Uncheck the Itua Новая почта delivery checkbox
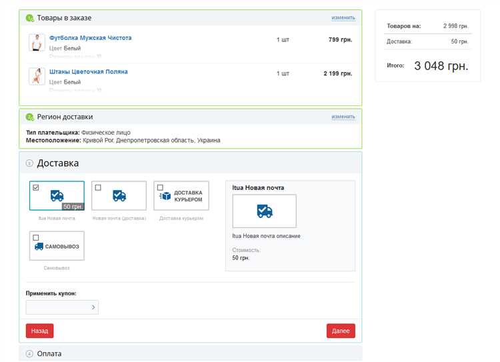Viewport: 500px width, 362px height. pyautogui.click(x=36, y=187)
